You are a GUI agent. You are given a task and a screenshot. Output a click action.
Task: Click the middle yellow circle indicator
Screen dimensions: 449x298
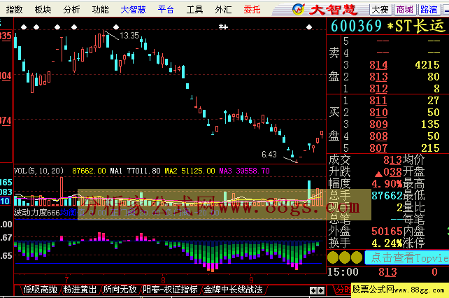(345, 257)
